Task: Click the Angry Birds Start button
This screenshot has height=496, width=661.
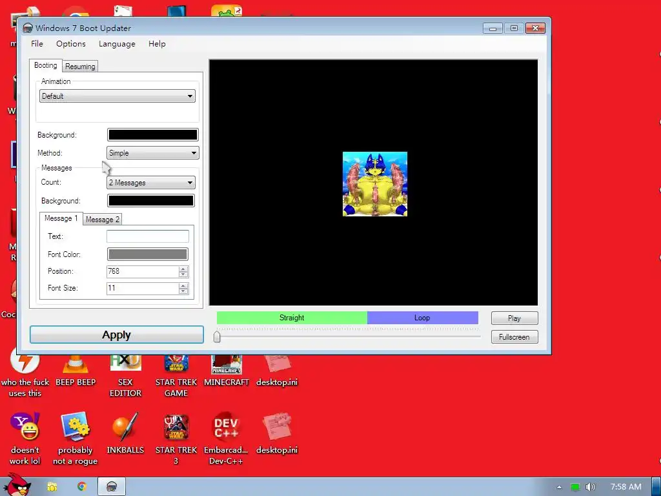Action: click(x=17, y=486)
